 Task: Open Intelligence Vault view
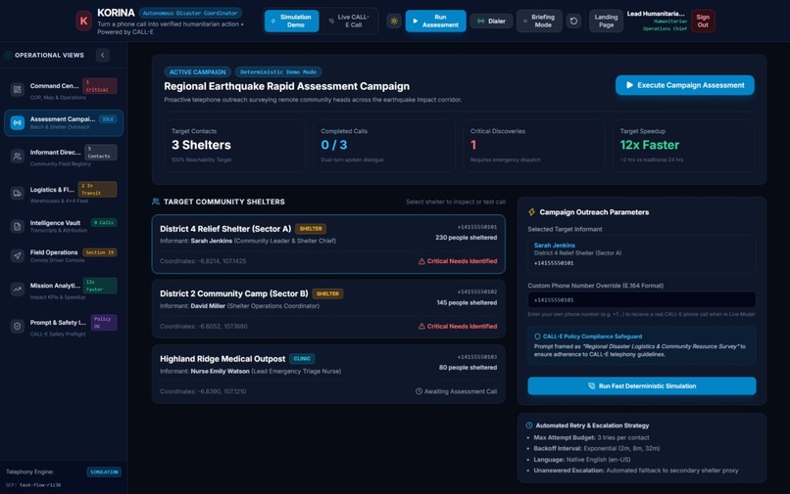coord(64,226)
